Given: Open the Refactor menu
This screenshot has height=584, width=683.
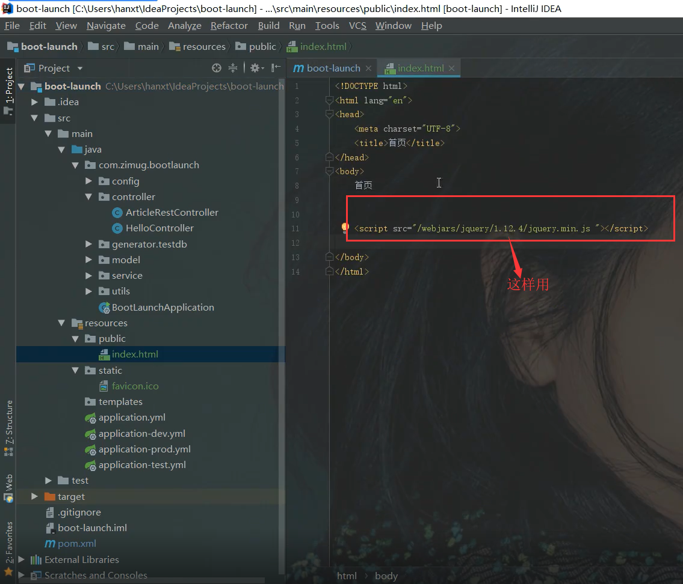Looking at the screenshot, I should point(229,26).
